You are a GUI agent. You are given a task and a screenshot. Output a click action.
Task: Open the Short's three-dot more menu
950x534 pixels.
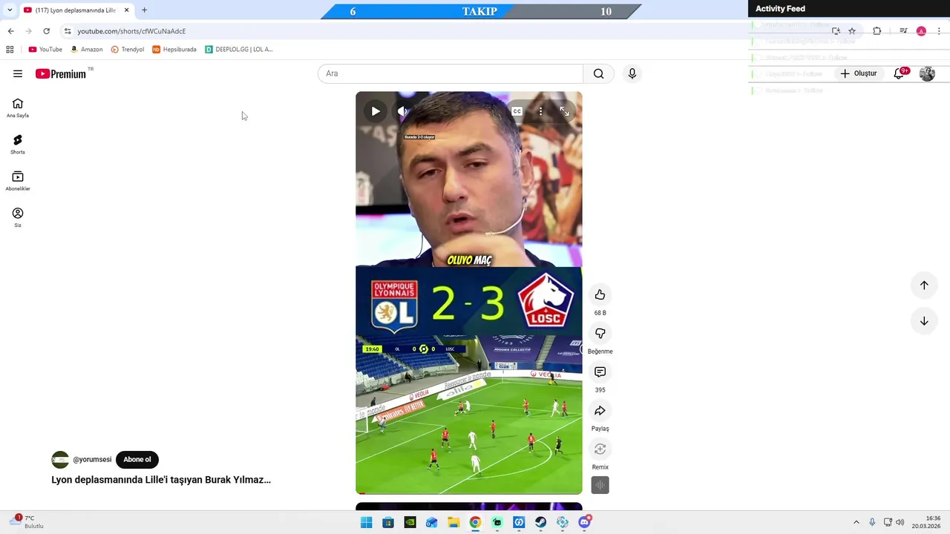tap(541, 111)
